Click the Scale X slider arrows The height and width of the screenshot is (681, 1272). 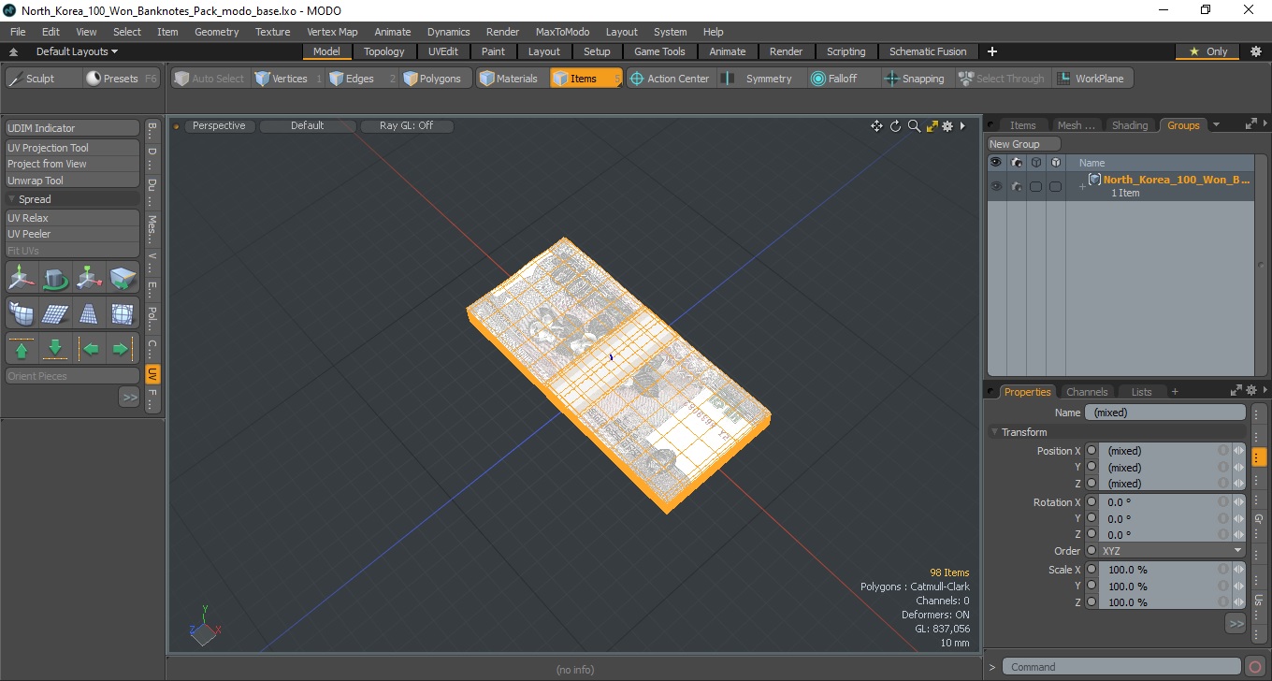point(1239,570)
